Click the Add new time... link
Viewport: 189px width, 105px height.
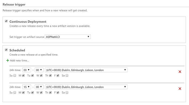(x=19, y=60)
